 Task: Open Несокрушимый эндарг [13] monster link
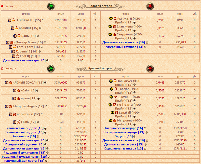click(124, 132)
